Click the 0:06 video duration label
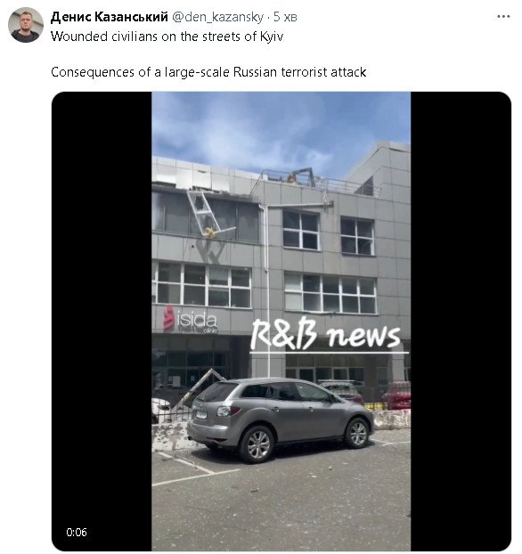Image resolution: width=522 pixels, height=554 pixels. 77,532
